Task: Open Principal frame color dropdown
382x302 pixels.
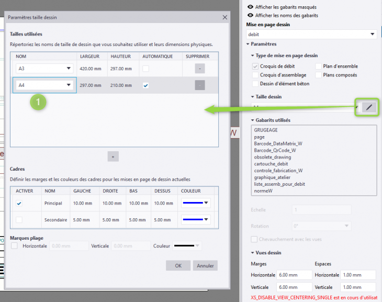Action: 196,203
